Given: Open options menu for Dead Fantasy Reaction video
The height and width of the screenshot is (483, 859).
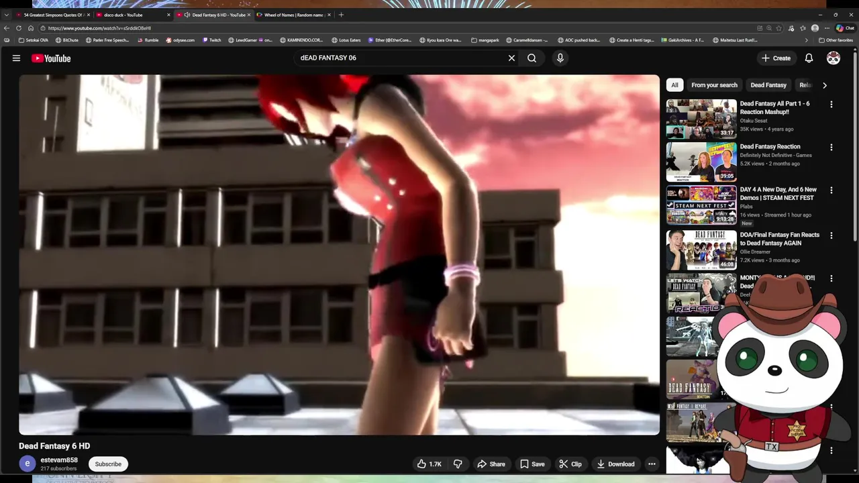Looking at the screenshot, I should point(831,148).
